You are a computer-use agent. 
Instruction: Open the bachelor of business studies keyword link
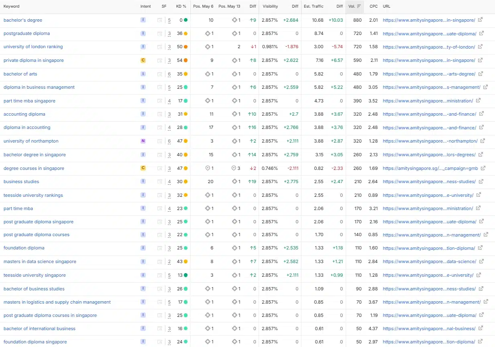click(34, 289)
